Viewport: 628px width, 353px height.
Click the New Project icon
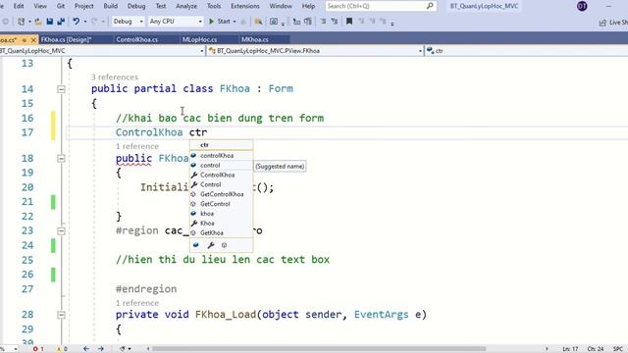click(21, 22)
